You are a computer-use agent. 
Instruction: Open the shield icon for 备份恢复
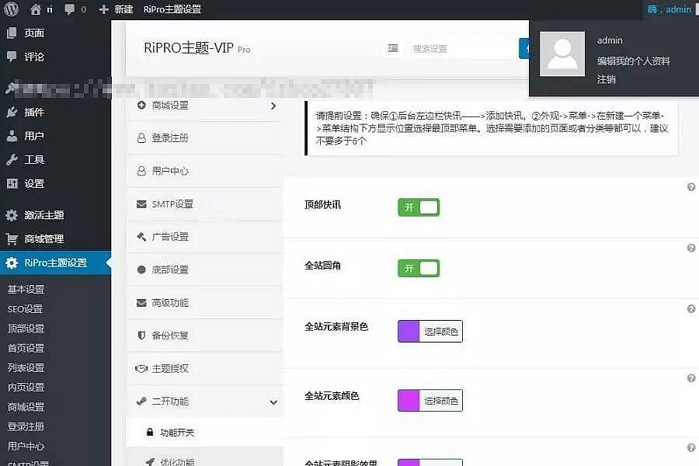pos(141,336)
